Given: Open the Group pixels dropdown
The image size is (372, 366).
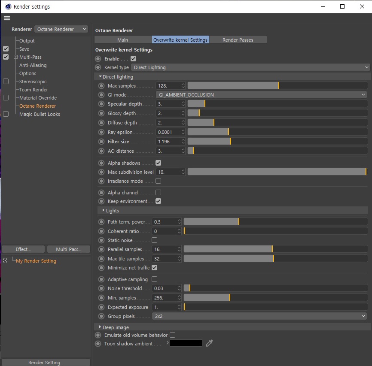Looking at the screenshot, I should pyautogui.click(x=259, y=316).
